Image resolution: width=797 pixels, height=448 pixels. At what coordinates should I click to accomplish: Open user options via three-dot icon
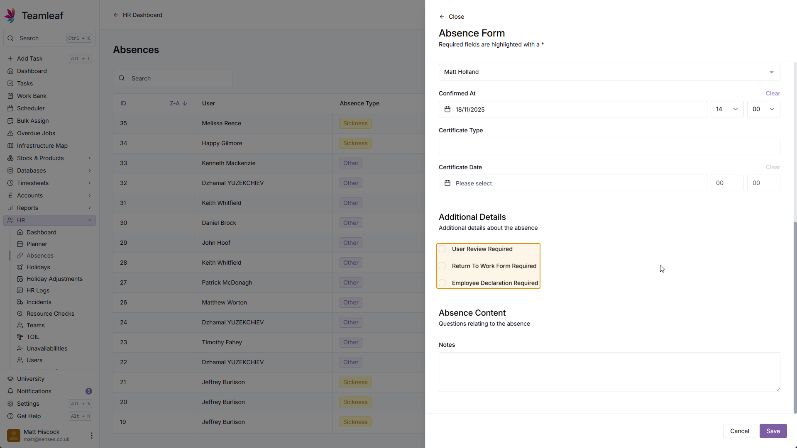(91, 435)
